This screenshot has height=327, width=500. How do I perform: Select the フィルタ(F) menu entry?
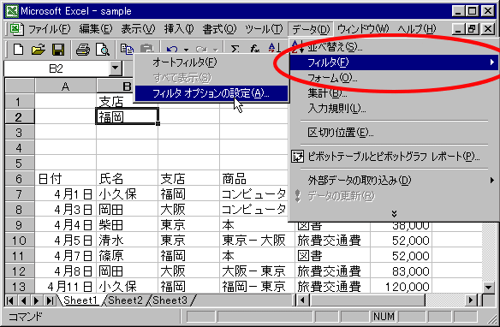(394, 62)
